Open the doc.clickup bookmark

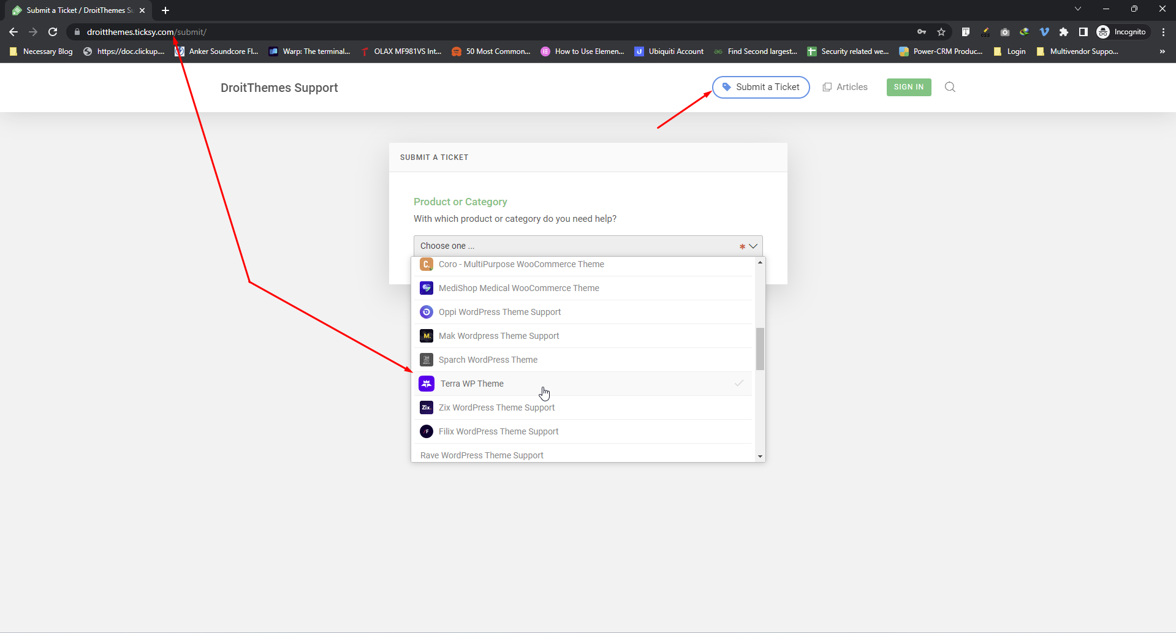pyautogui.click(x=124, y=51)
